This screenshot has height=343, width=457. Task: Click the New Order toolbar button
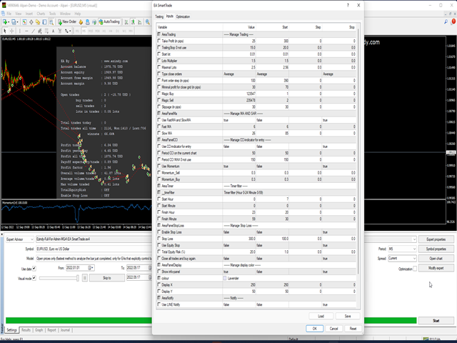[x=67, y=22]
